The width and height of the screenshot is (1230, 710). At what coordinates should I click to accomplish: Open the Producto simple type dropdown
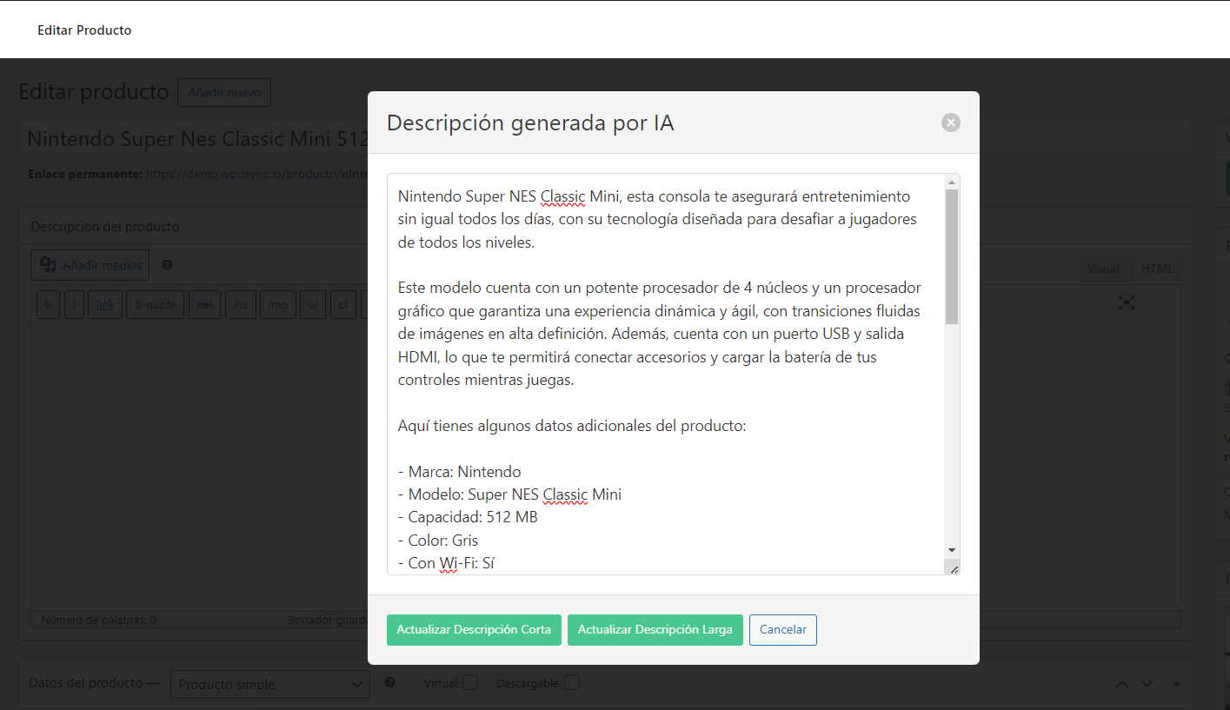[x=270, y=685]
